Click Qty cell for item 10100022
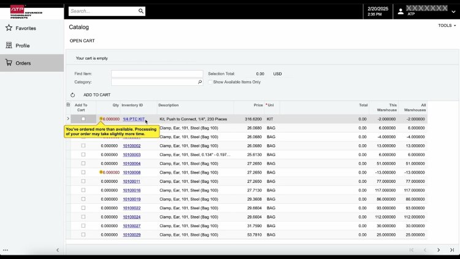This screenshot has height=259, width=460. 109,208
